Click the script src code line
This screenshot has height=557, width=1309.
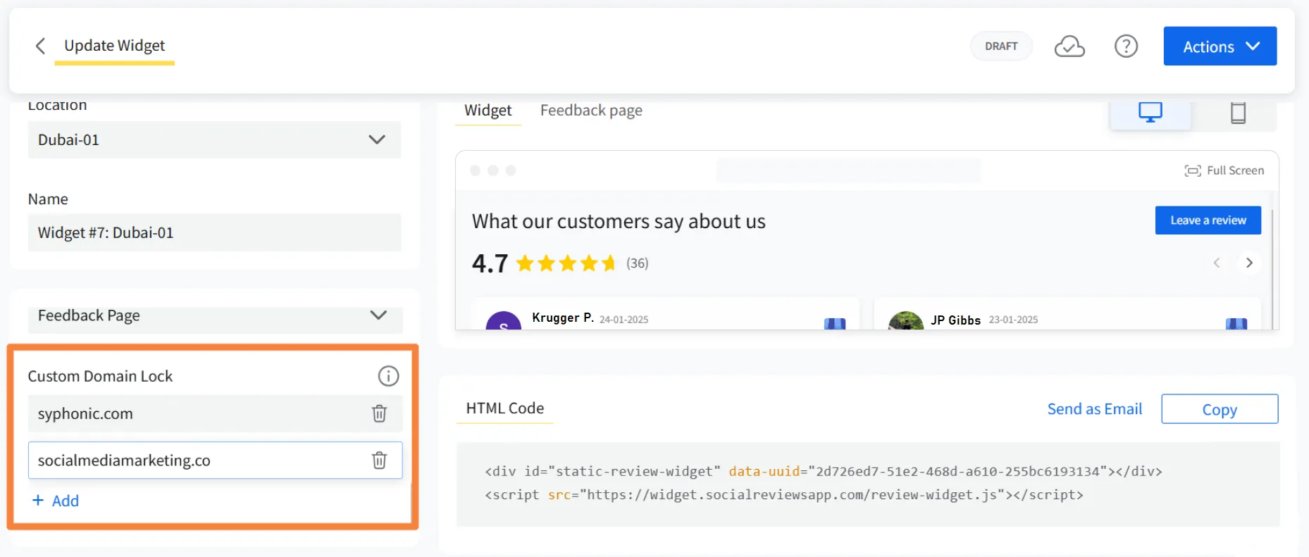[783, 494]
